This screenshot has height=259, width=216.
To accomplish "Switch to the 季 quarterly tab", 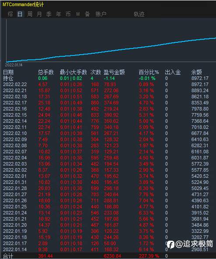I will [49, 14].
